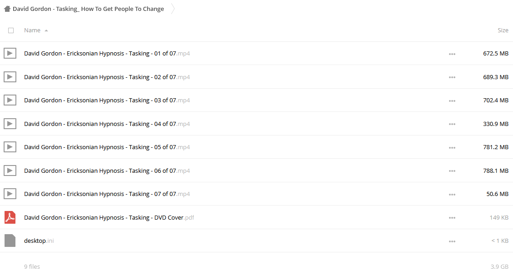Open the Tasking - 02 of 07.mp4 file

click(107, 77)
